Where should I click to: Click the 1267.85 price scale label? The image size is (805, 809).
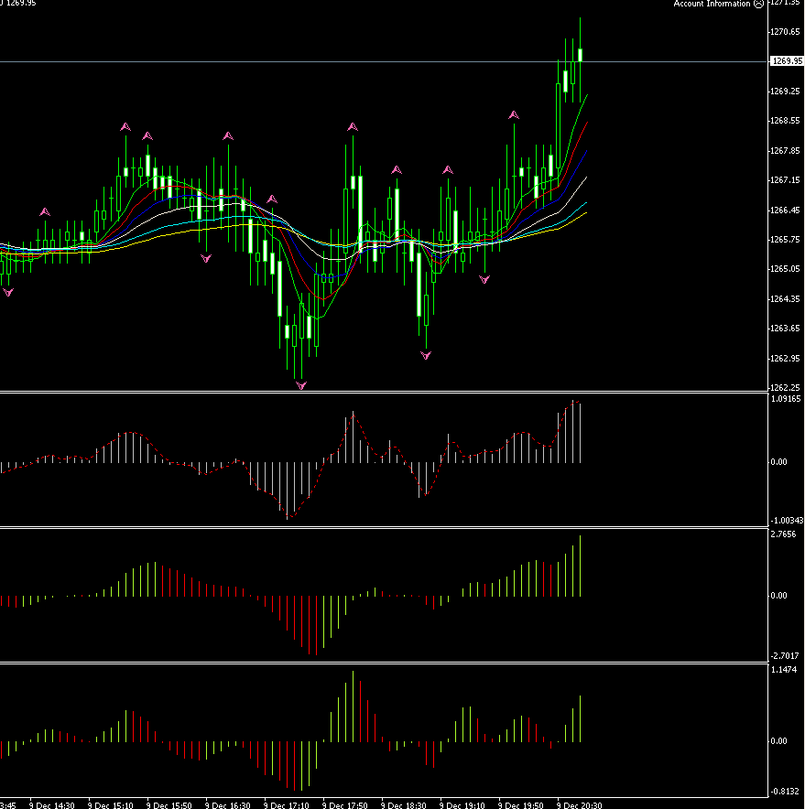[786, 151]
